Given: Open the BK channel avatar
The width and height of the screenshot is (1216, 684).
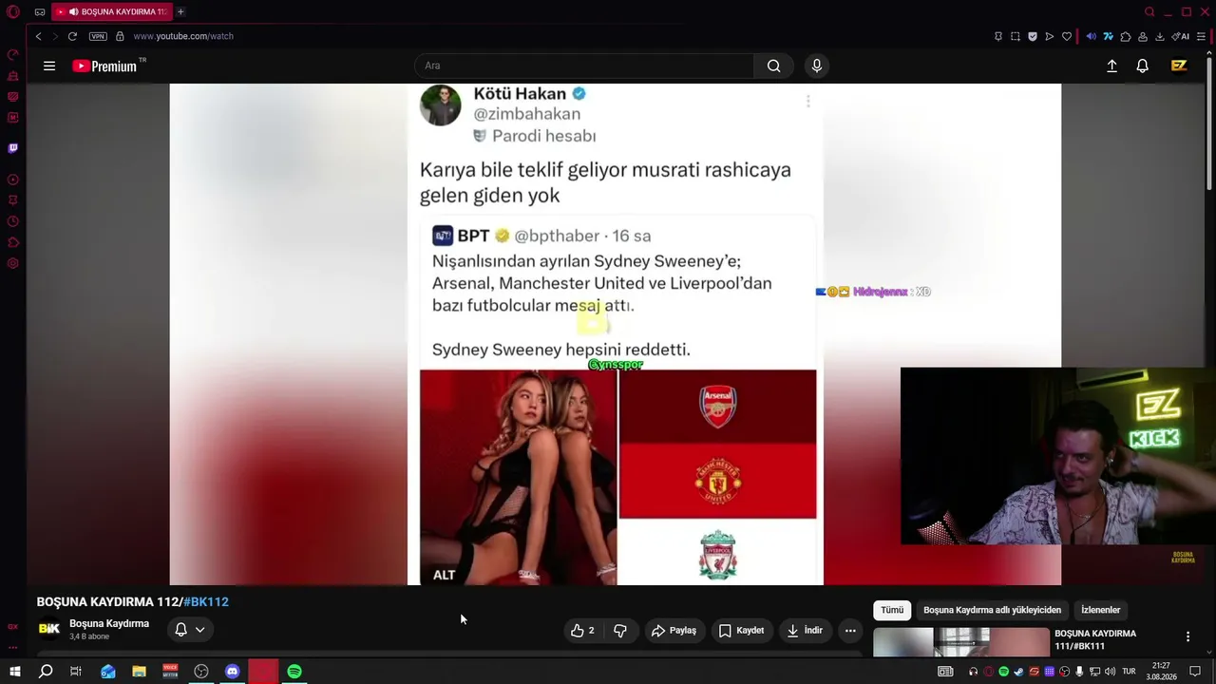Looking at the screenshot, I should (49, 629).
